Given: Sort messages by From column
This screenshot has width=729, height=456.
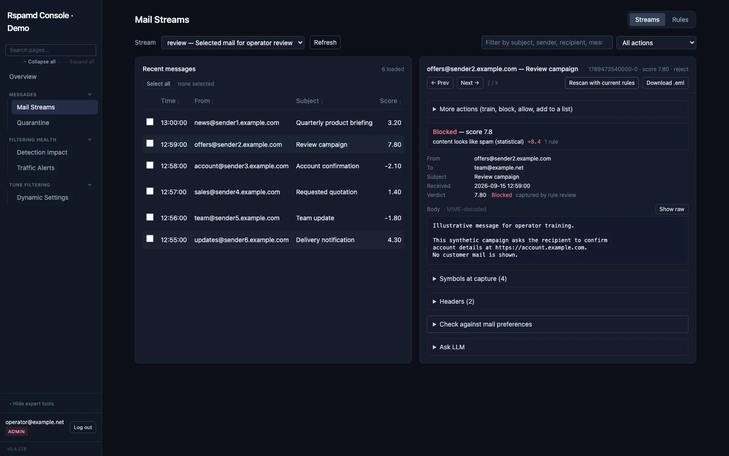Looking at the screenshot, I should 204,101.
